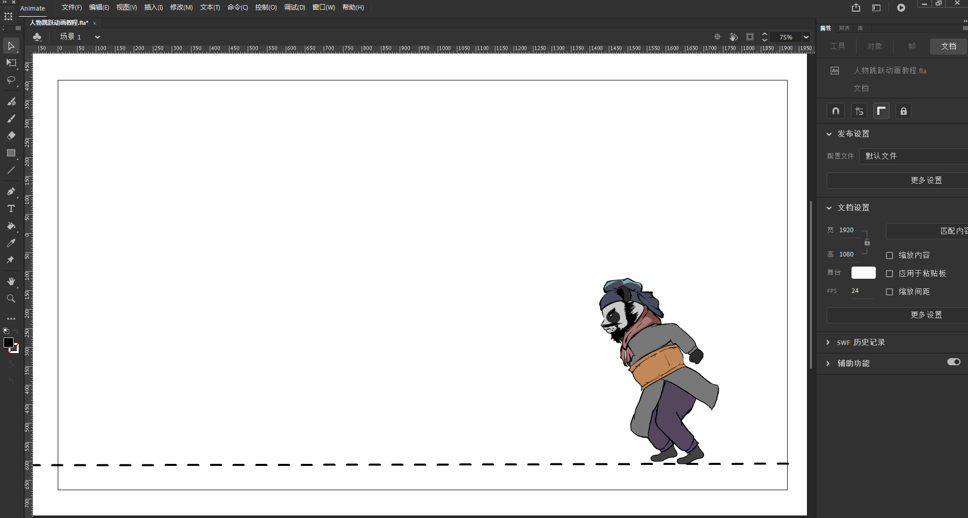Select the Rectangle tool
The image size is (968, 518).
pyautogui.click(x=11, y=153)
